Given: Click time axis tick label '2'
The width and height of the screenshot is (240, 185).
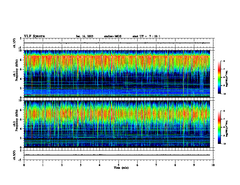Looking at the screenshot, I should click(62, 165).
